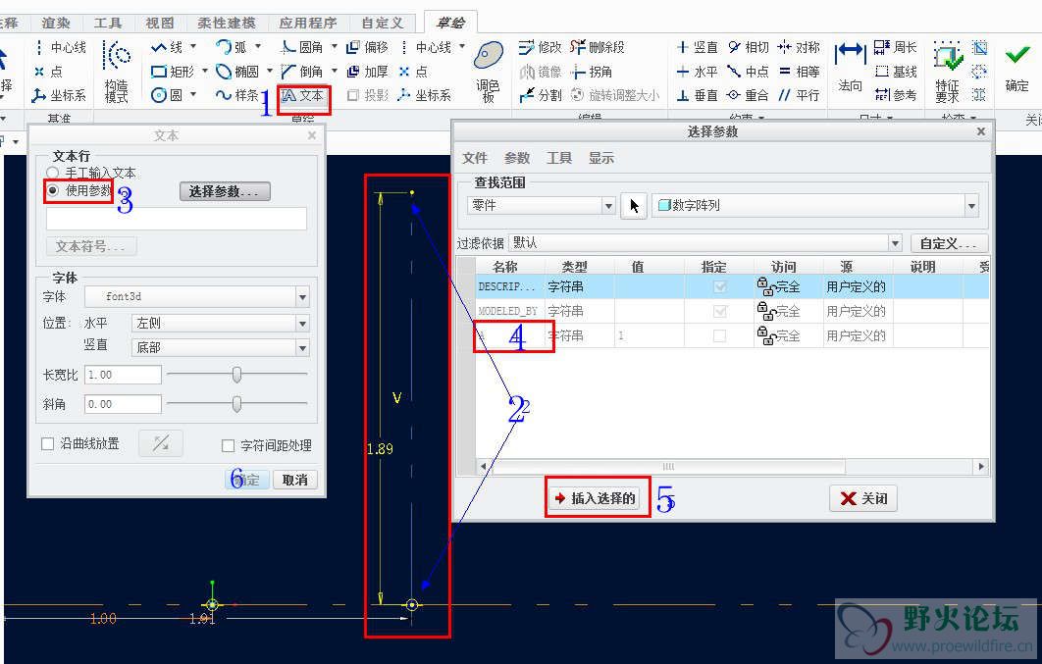Select the 圆 (Circle) tool
The width and height of the screenshot is (1042, 664).
167,95
